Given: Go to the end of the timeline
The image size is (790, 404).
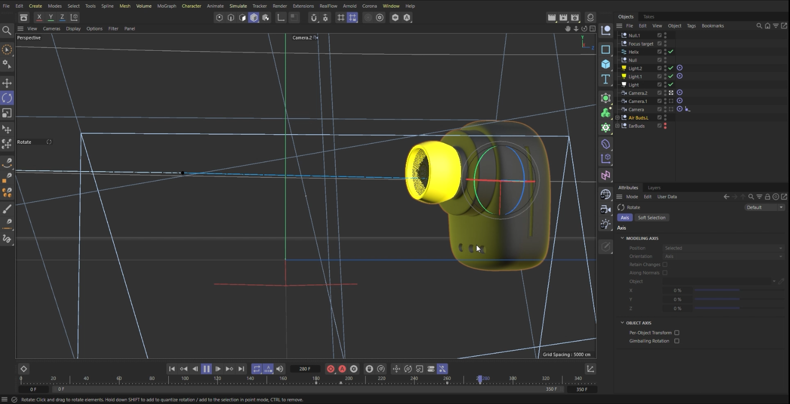Looking at the screenshot, I should click(x=241, y=368).
